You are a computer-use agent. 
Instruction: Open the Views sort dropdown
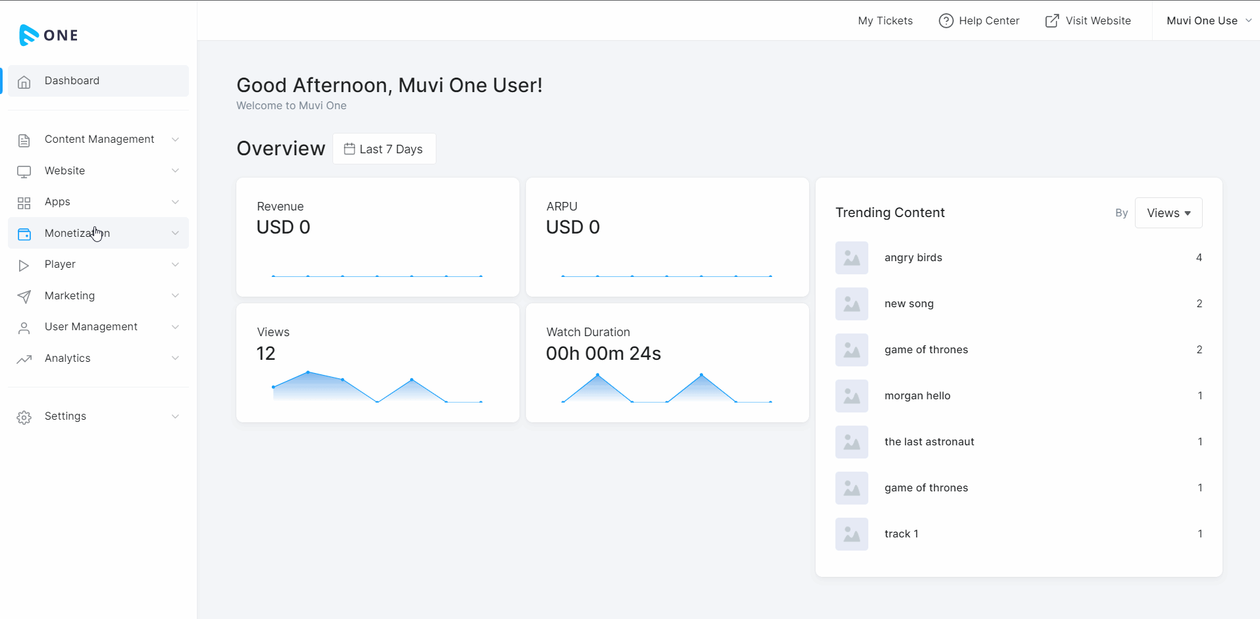click(x=1168, y=213)
